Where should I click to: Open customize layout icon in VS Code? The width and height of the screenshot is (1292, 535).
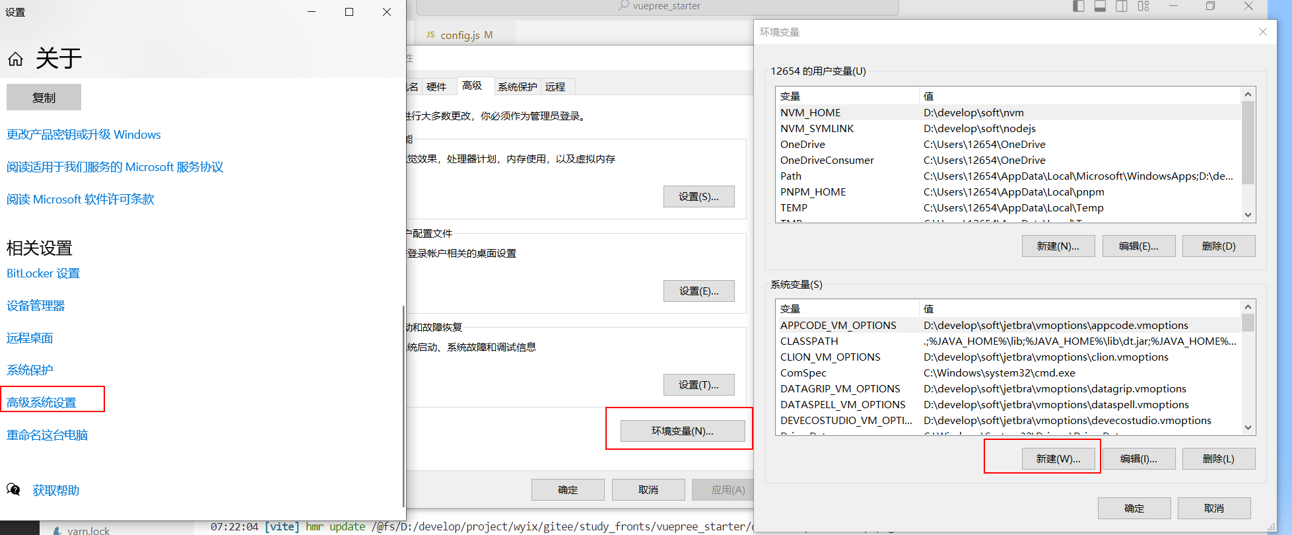pos(1143,6)
